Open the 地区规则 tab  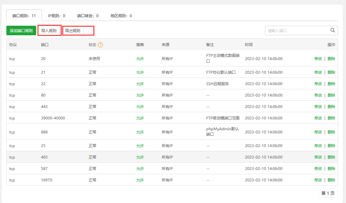coord(121,15)
